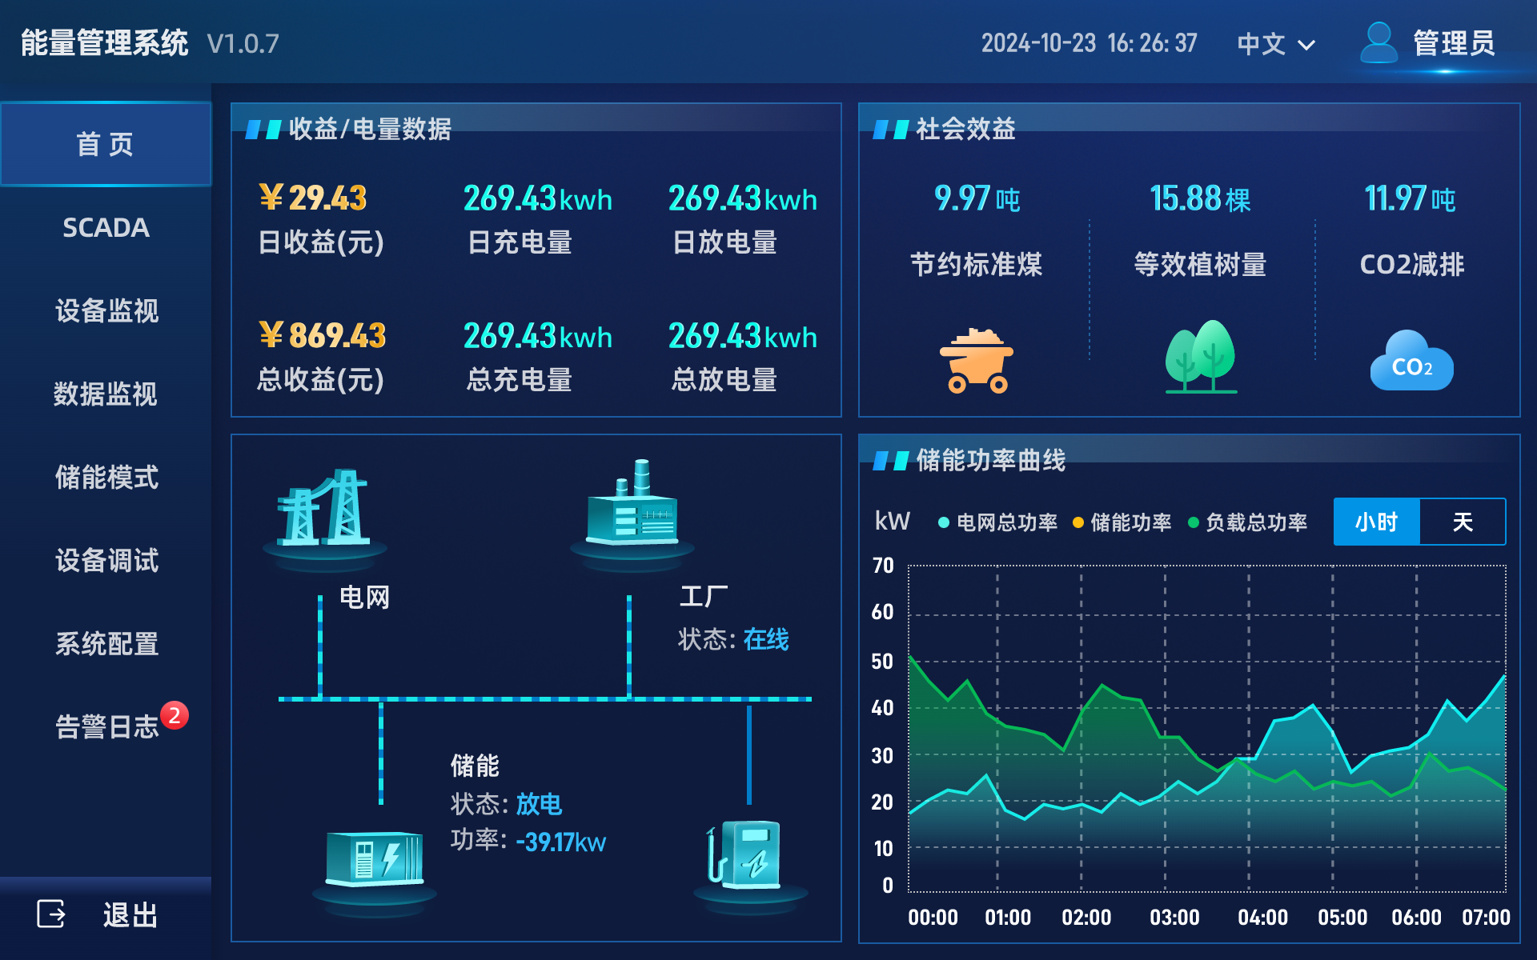1537x960 pixels.
Task: Click the 退出 logout button
Action: pyautogui.click(x=128, y=914)
